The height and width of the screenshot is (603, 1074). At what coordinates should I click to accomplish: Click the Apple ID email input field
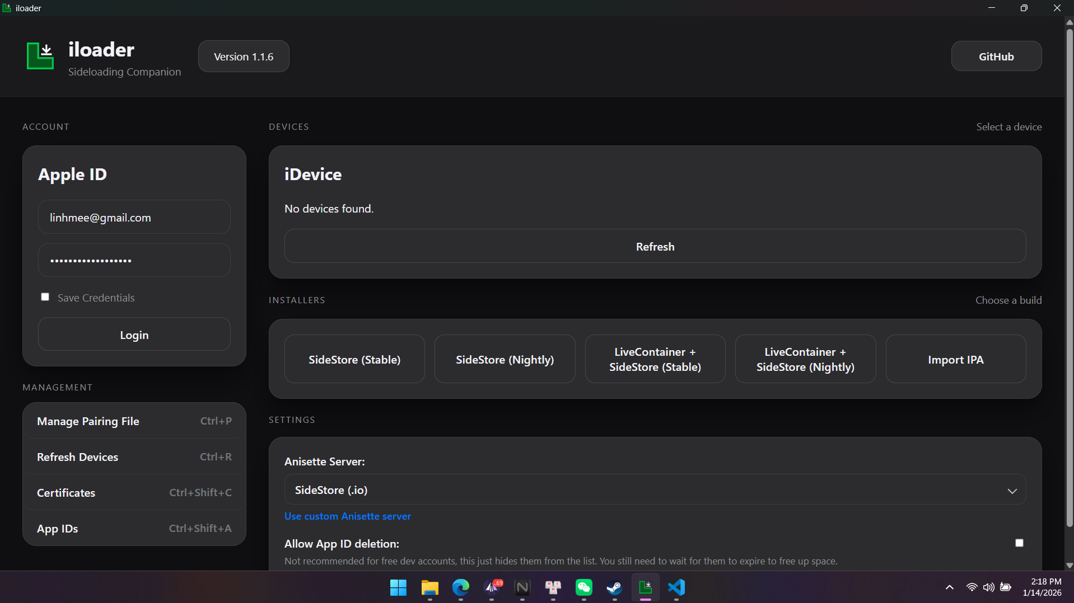tap(134, 218)
